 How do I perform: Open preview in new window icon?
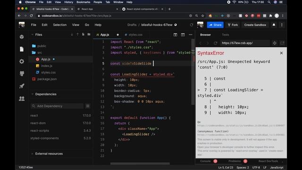click(282, 43)
